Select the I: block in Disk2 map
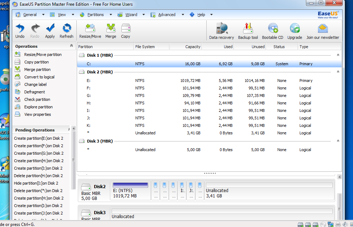Image resolution: width=353 pixels, height=227 pixels. [182, 190]
